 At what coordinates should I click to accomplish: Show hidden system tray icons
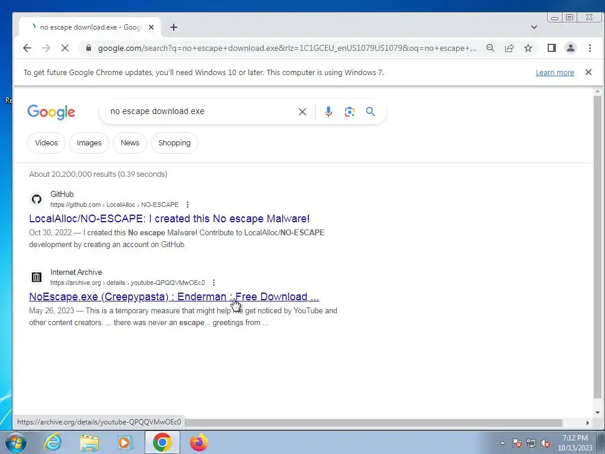502,443
